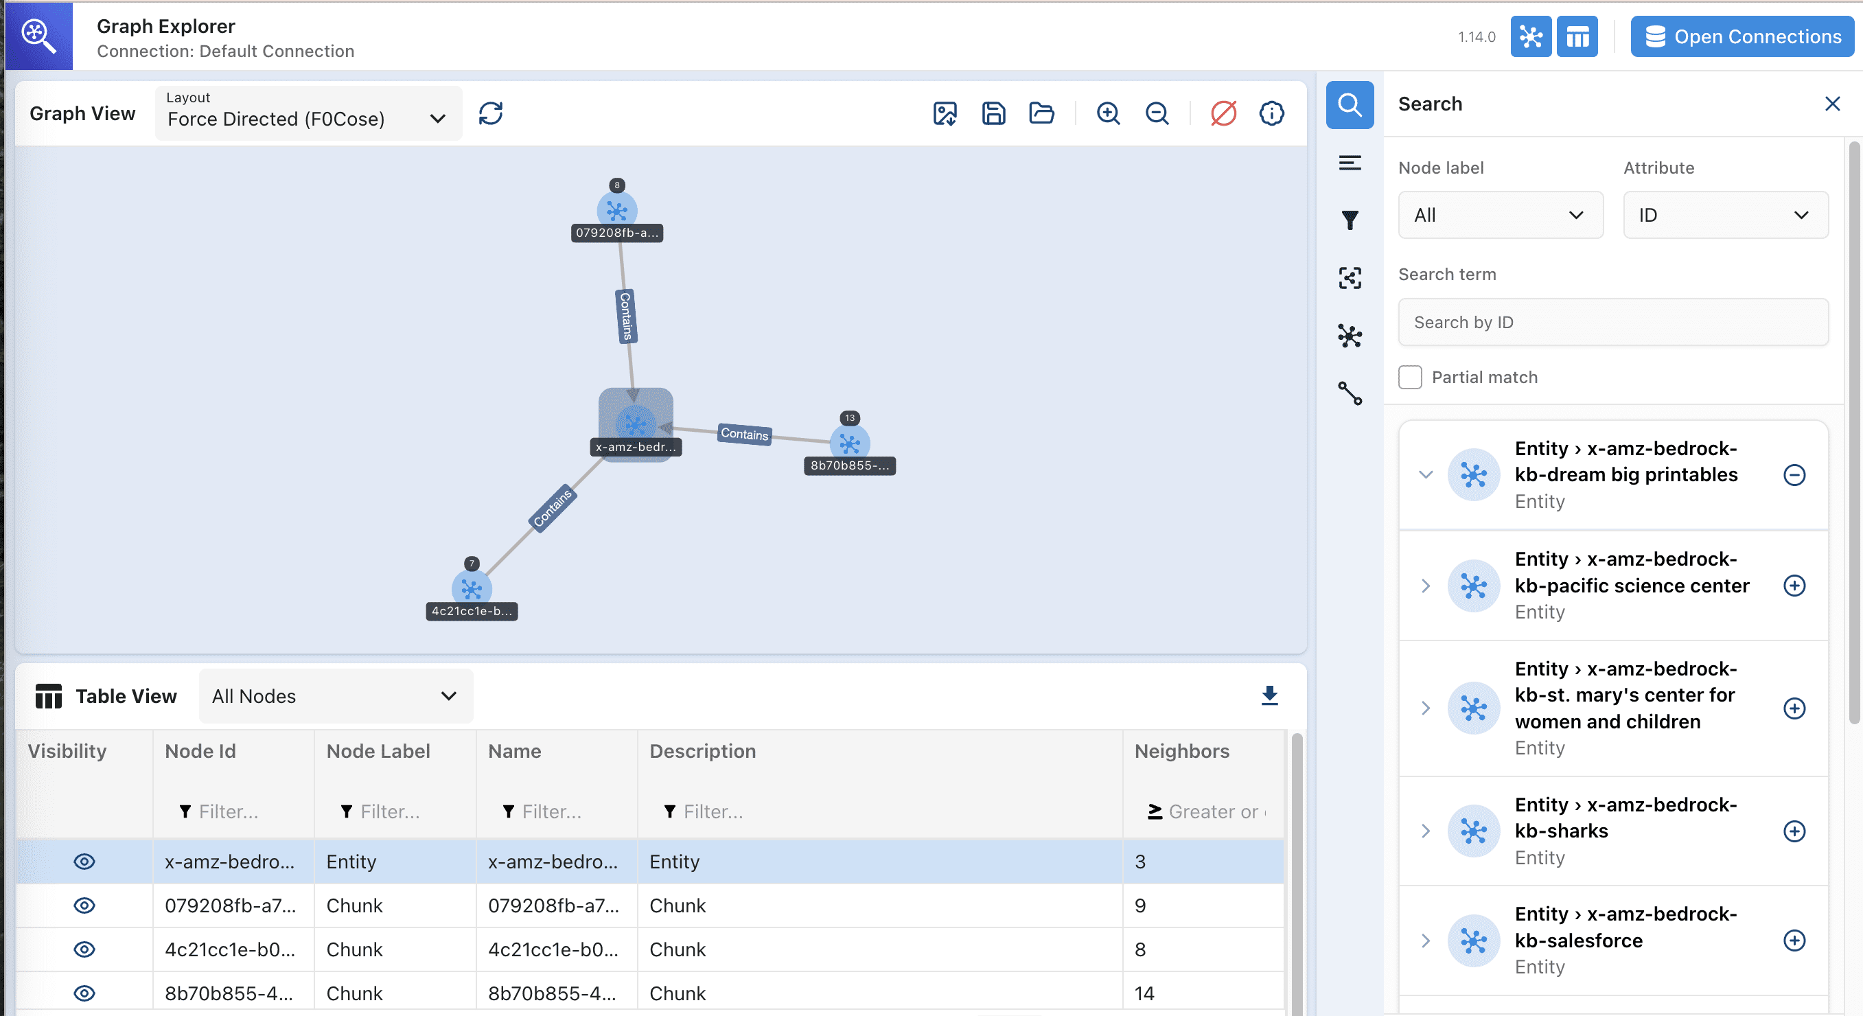Collapse the kb-dream big printables search result
This screenshot has width=1863, height=1016.
pos(1426,475)
